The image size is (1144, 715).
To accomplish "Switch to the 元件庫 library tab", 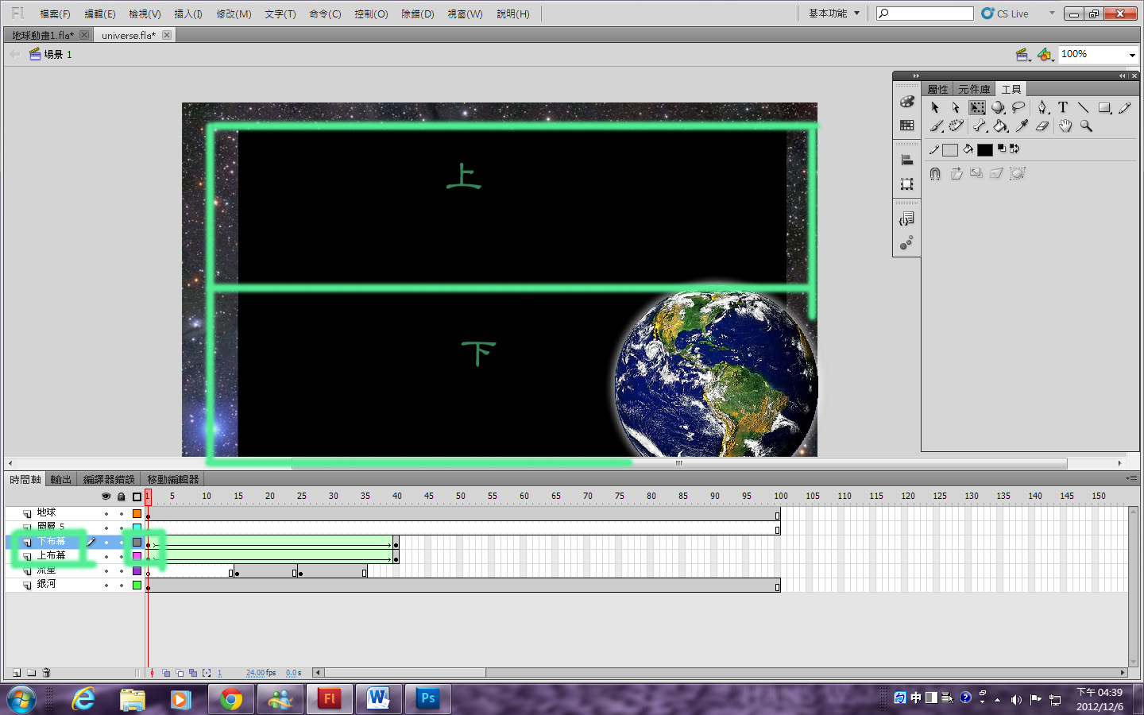I will click(974, 89).
